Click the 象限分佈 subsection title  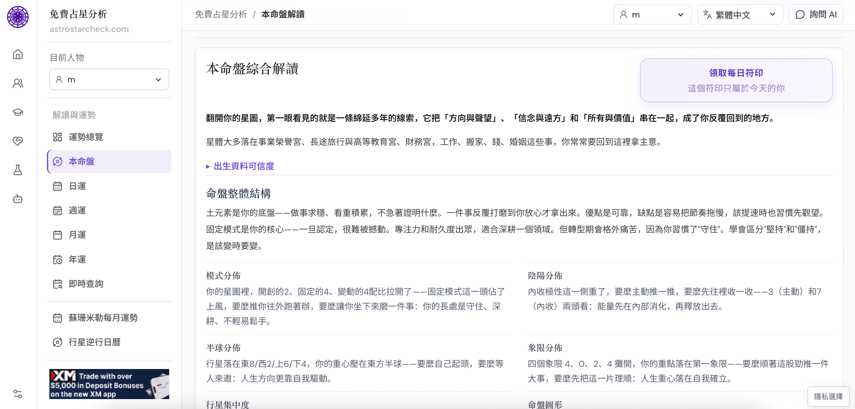coord(545,348)
